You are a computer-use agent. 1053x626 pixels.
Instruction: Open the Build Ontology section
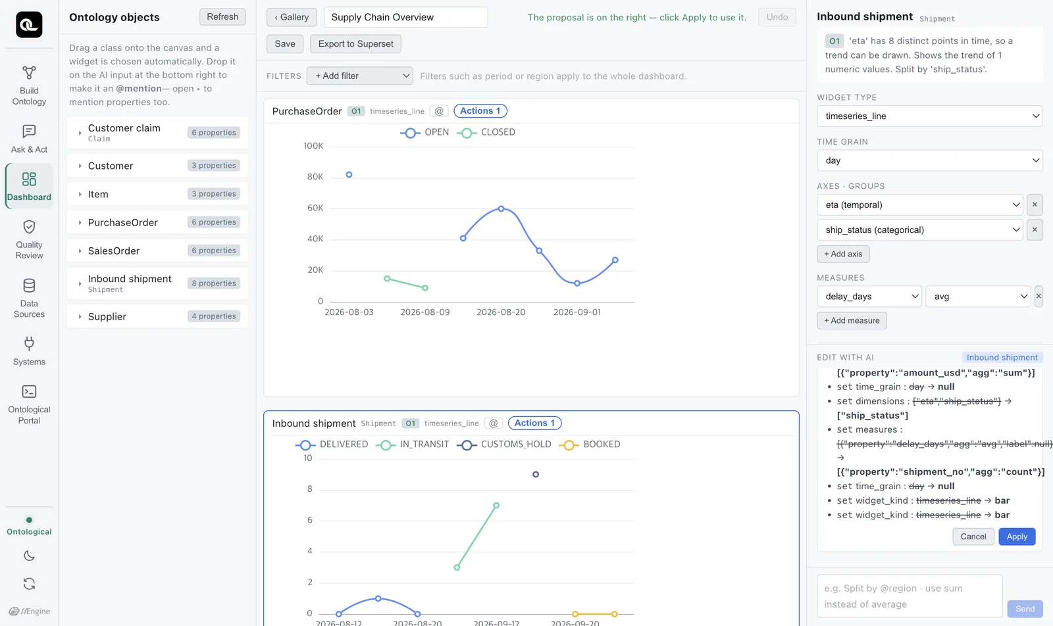29,85
